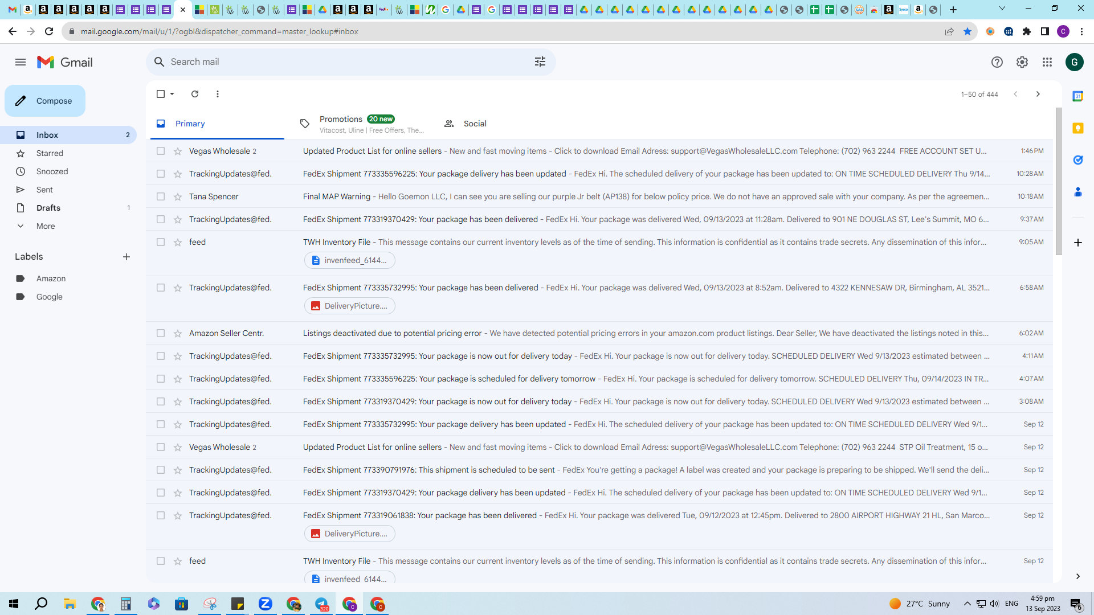Bookmark star icon in address bar
This screenshot has width=1094, height=615.
(968, 31)
